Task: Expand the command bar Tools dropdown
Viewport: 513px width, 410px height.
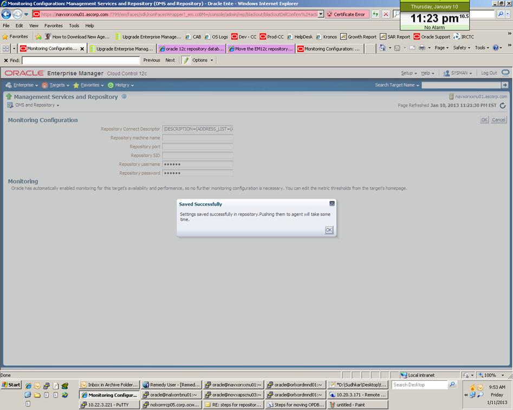Action: point(482,48)
